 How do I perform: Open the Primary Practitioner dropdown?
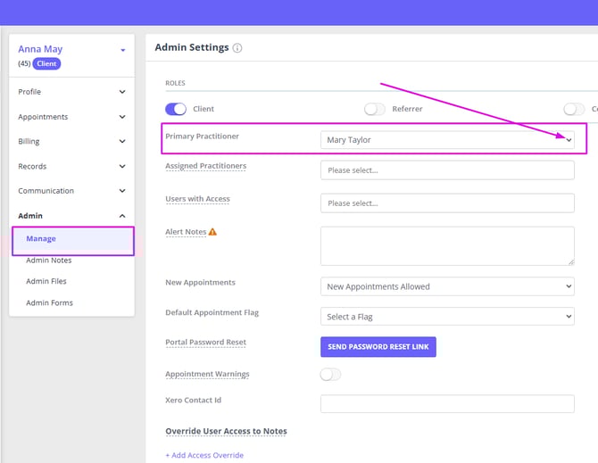(x=447, y=140)
